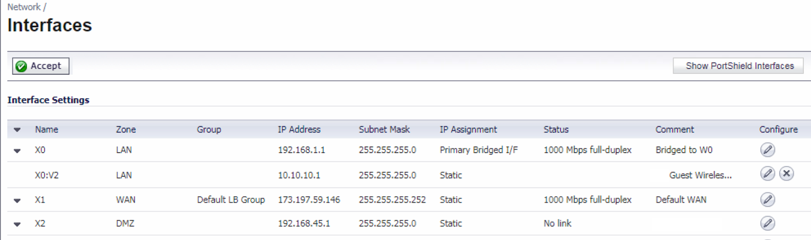Screen dimensions: 811x240
Task: Click the Default LB Group entry
Action: tap(231, 200)
